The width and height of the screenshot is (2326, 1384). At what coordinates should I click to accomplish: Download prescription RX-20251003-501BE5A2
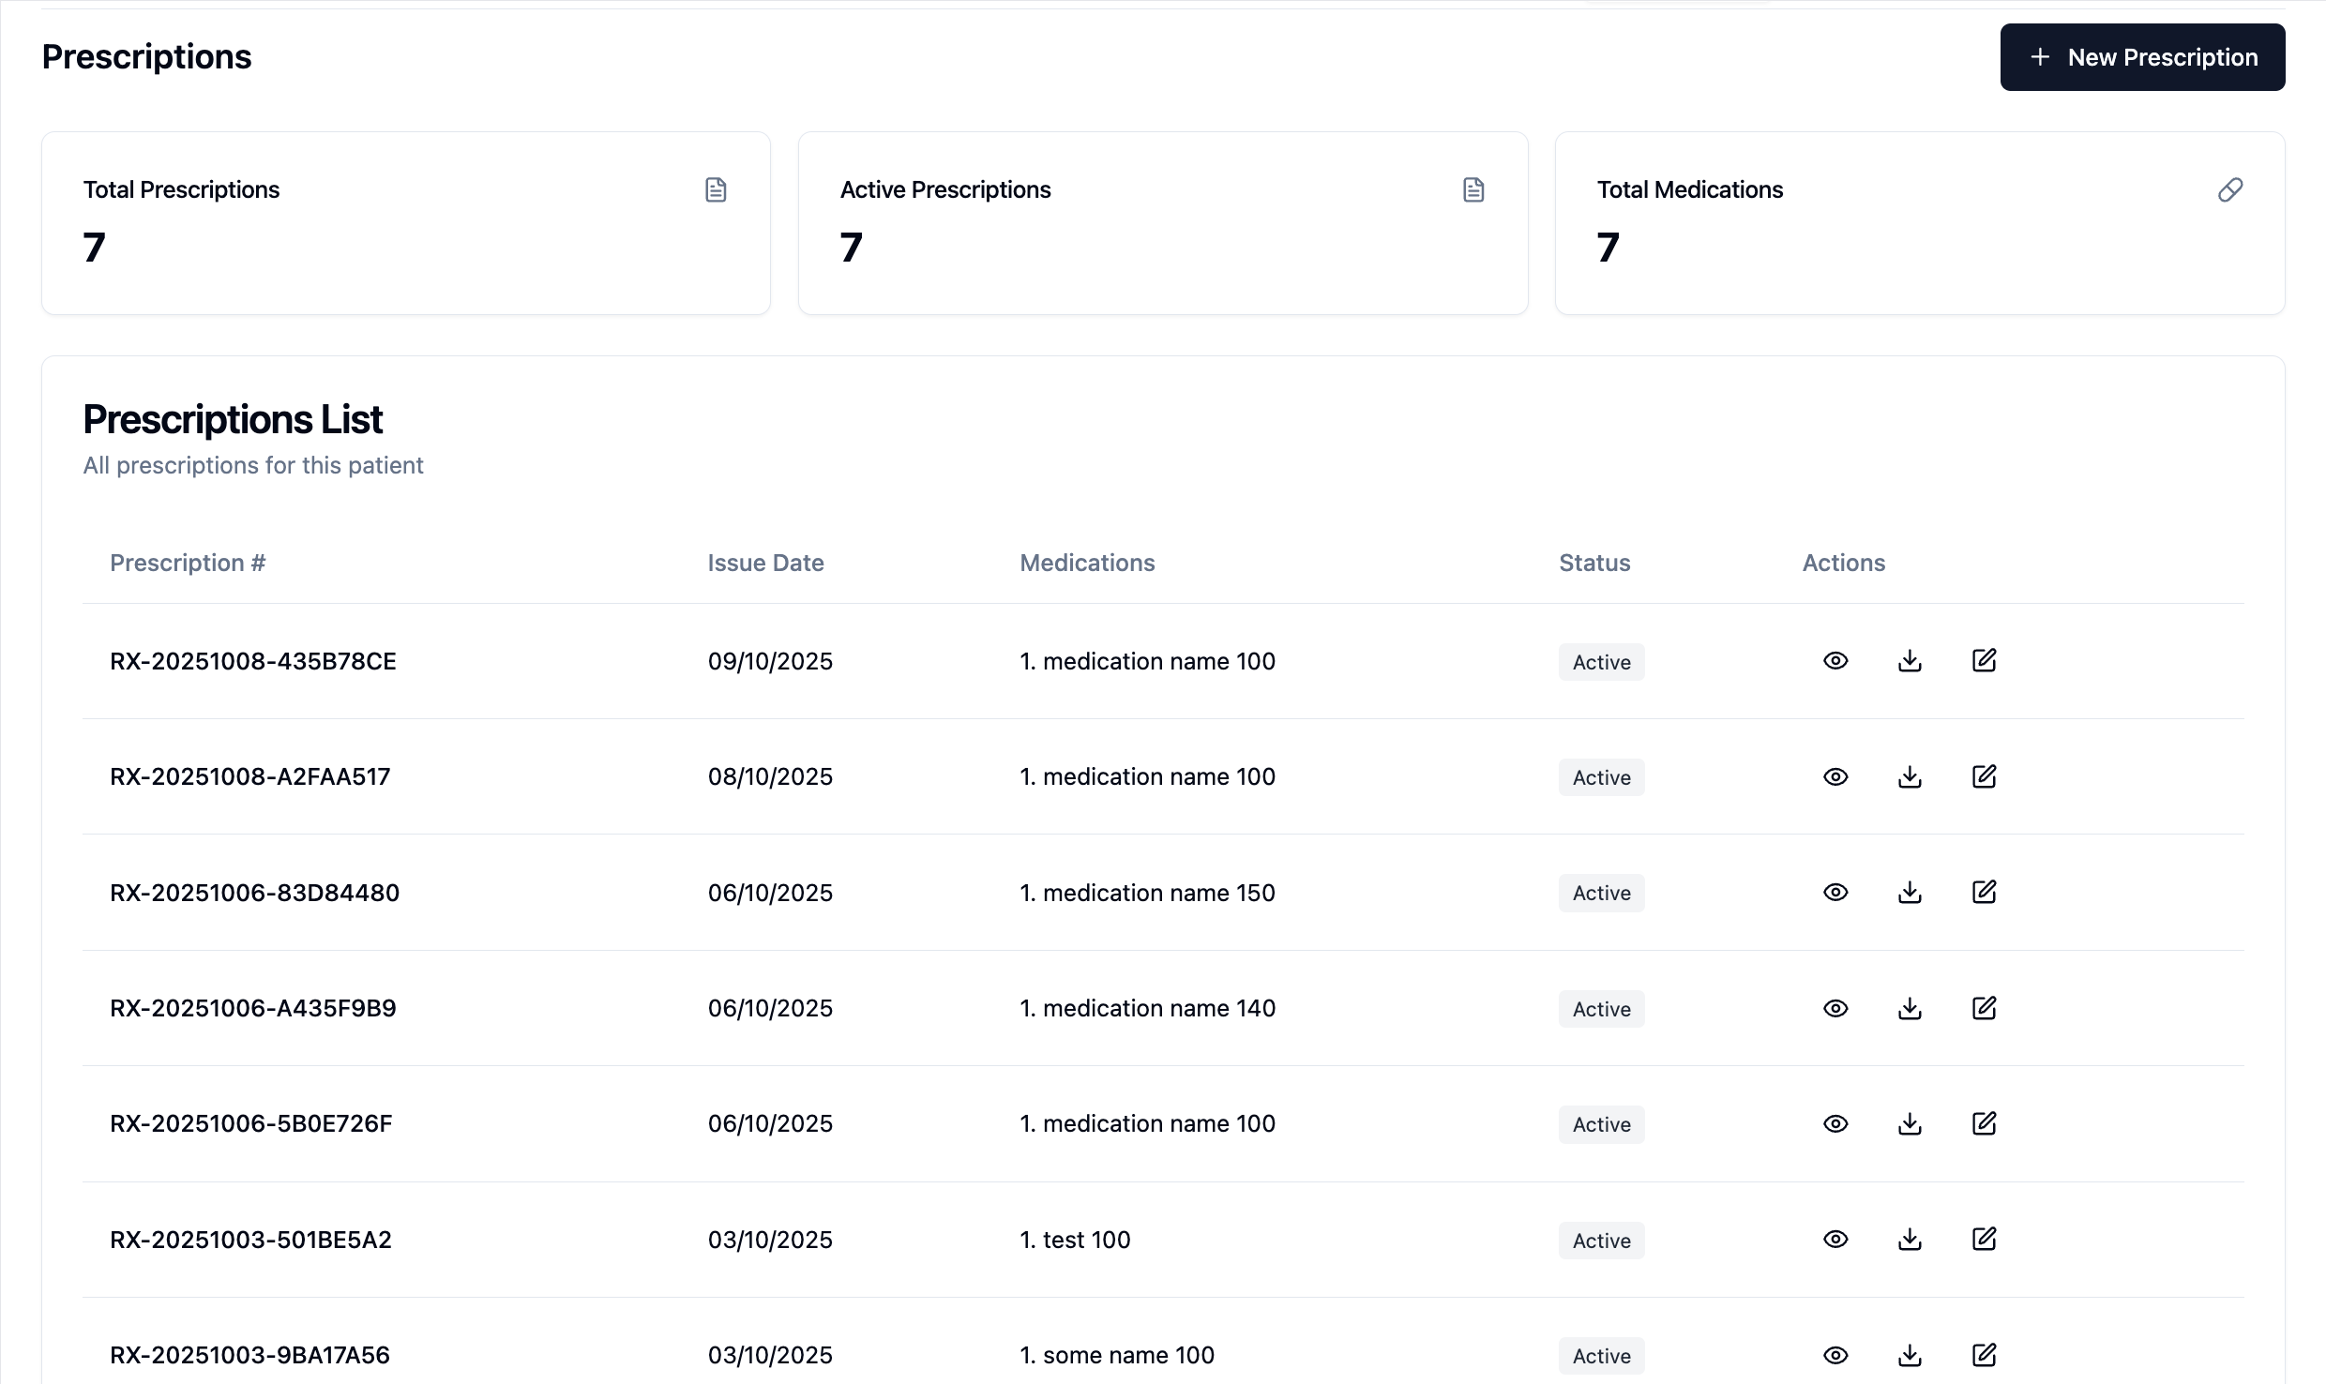pyautogui.click(x=1910, y=1240)
